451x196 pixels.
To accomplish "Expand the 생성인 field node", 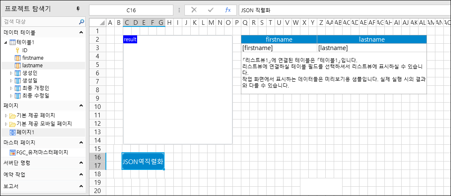I will point(11,73).
